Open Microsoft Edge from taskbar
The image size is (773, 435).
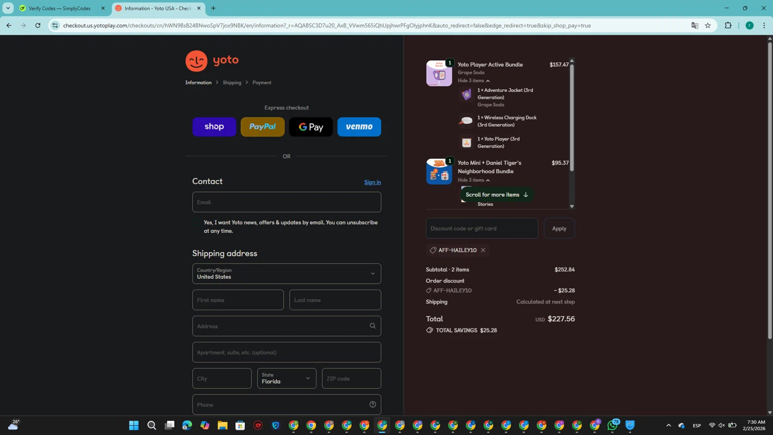[x=187, y=425]
